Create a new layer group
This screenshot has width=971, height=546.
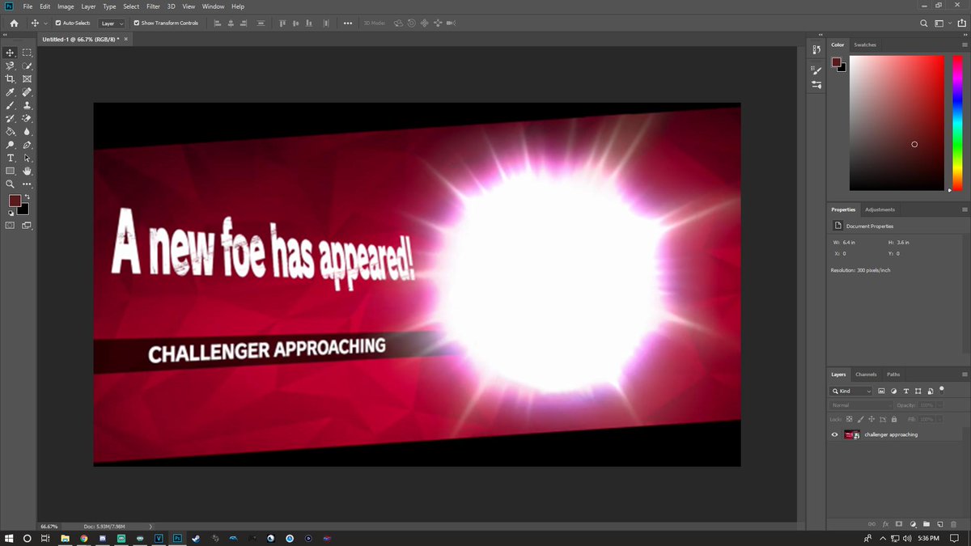926,523
